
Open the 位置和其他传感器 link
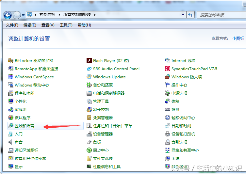coord(30,158)
